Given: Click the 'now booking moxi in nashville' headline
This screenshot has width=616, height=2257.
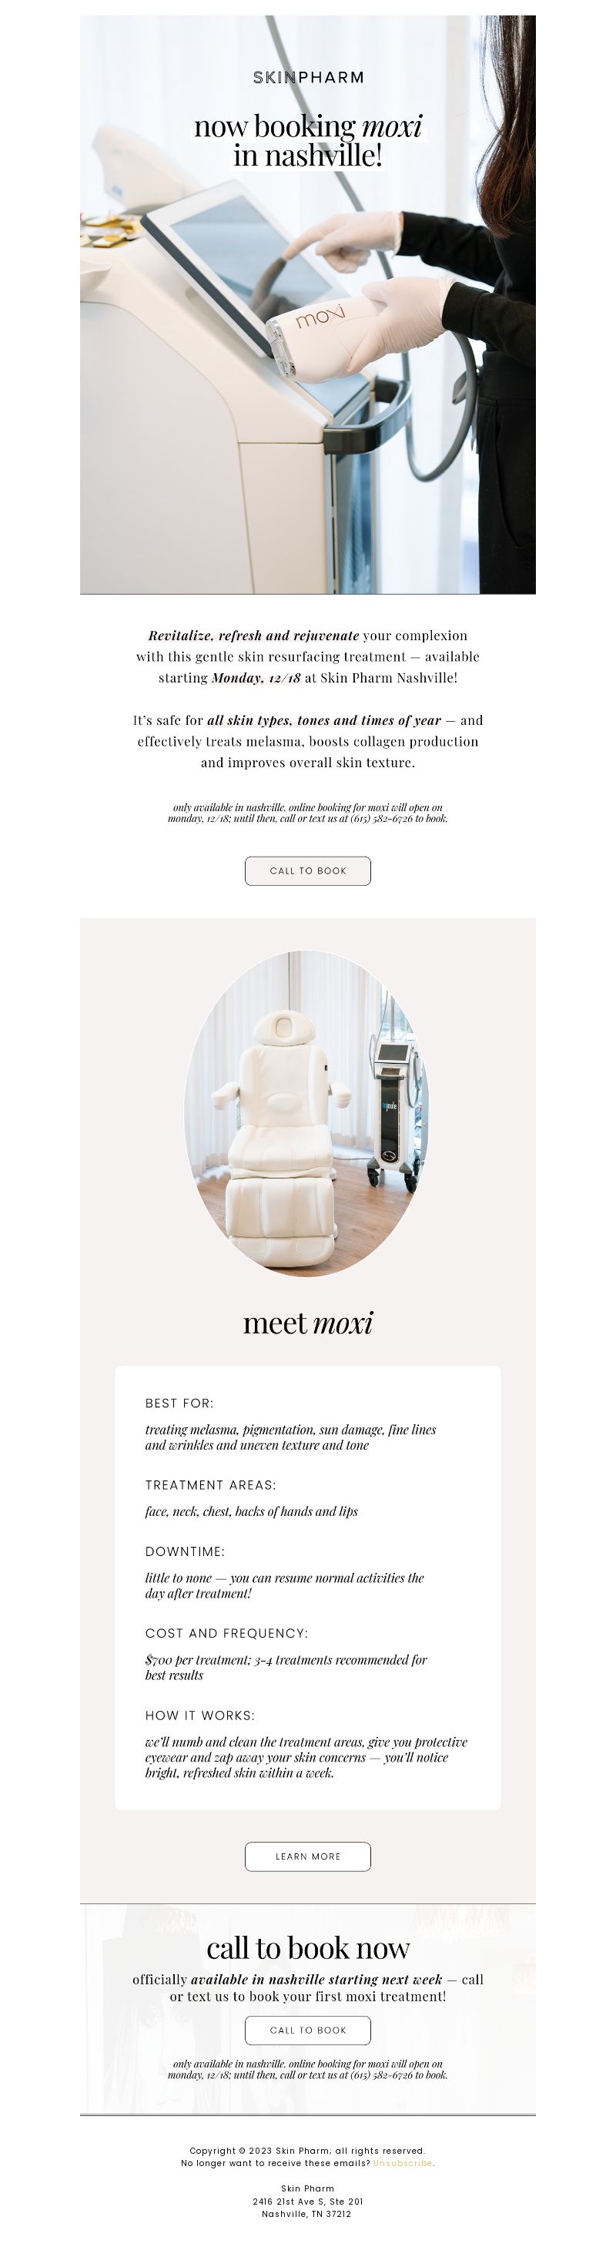Looking at the screenshot, I should [x=307, y=141].
